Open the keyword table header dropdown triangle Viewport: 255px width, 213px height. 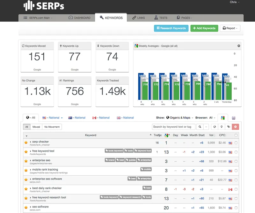(26, 136)
